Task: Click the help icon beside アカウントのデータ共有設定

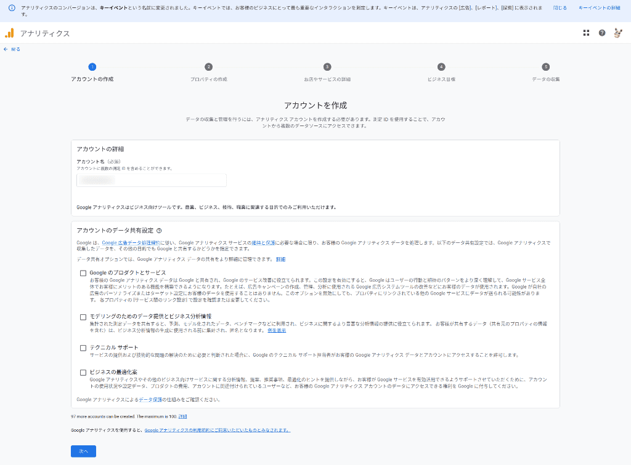Action: click(159, 230)
